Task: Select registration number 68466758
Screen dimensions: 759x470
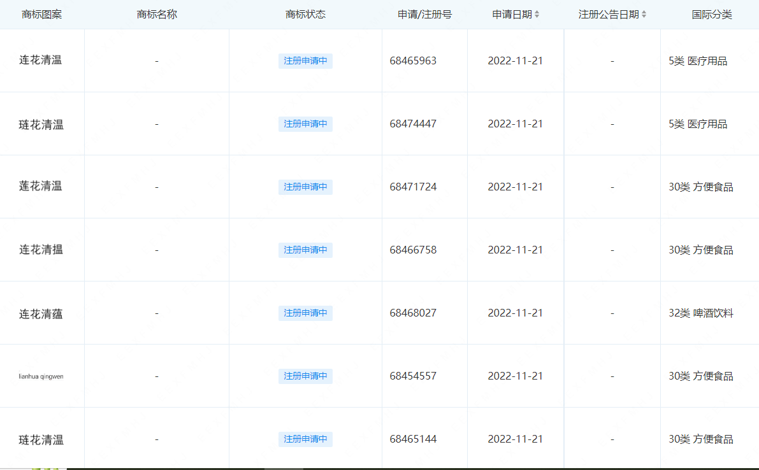Action: tap(413, 250)
